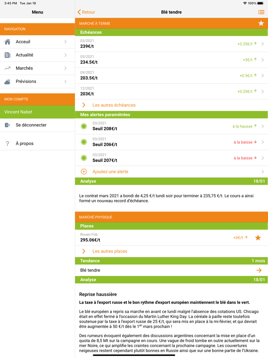Expand Les autres places chevron
The width and height of the screenshot is (268, 358).
(84, 251)
